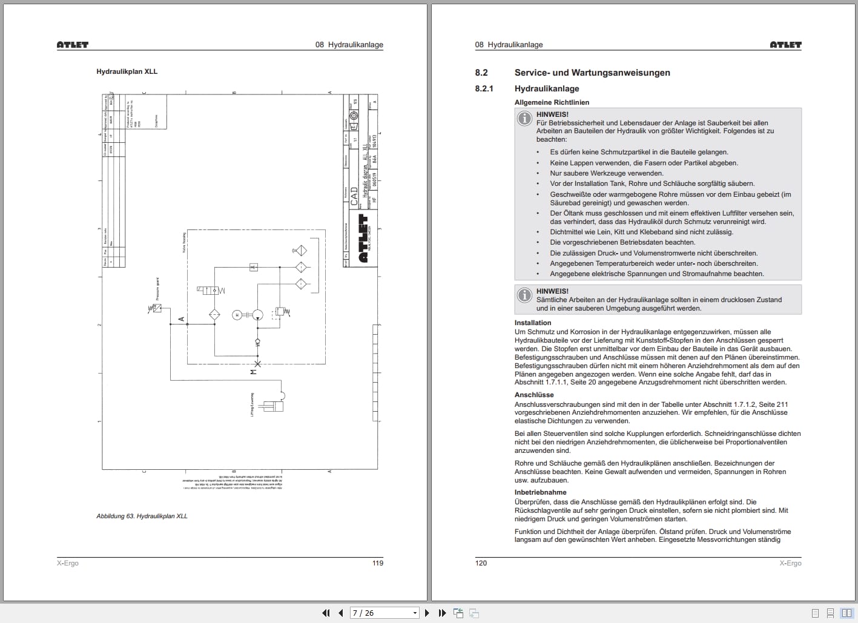Go to the next page
The image size is (858, 623).
[x=427, y=613]
